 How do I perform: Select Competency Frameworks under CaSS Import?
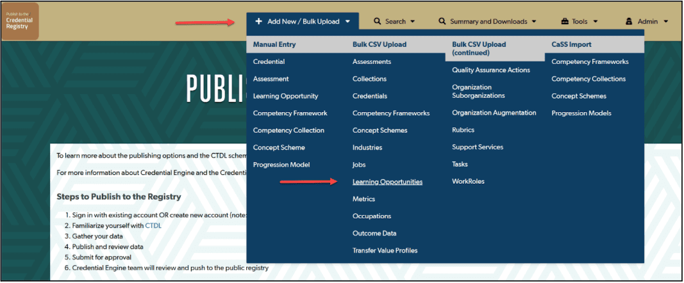(590, 61)
